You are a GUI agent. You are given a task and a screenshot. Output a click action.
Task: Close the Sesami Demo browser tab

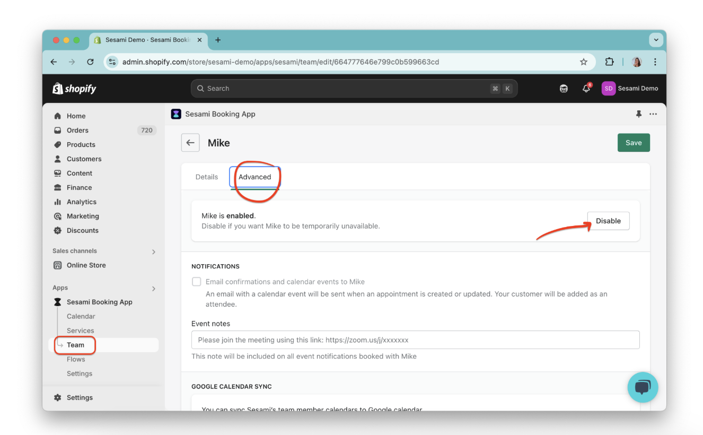click(x=199, y=40)
